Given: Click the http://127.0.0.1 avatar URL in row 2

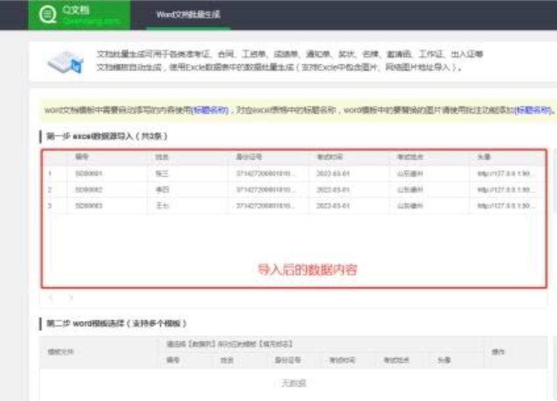Looking at the screenshot, I should 506,190.
